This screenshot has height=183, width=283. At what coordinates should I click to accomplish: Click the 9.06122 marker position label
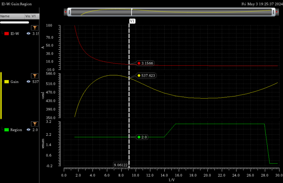click(120, 165)
